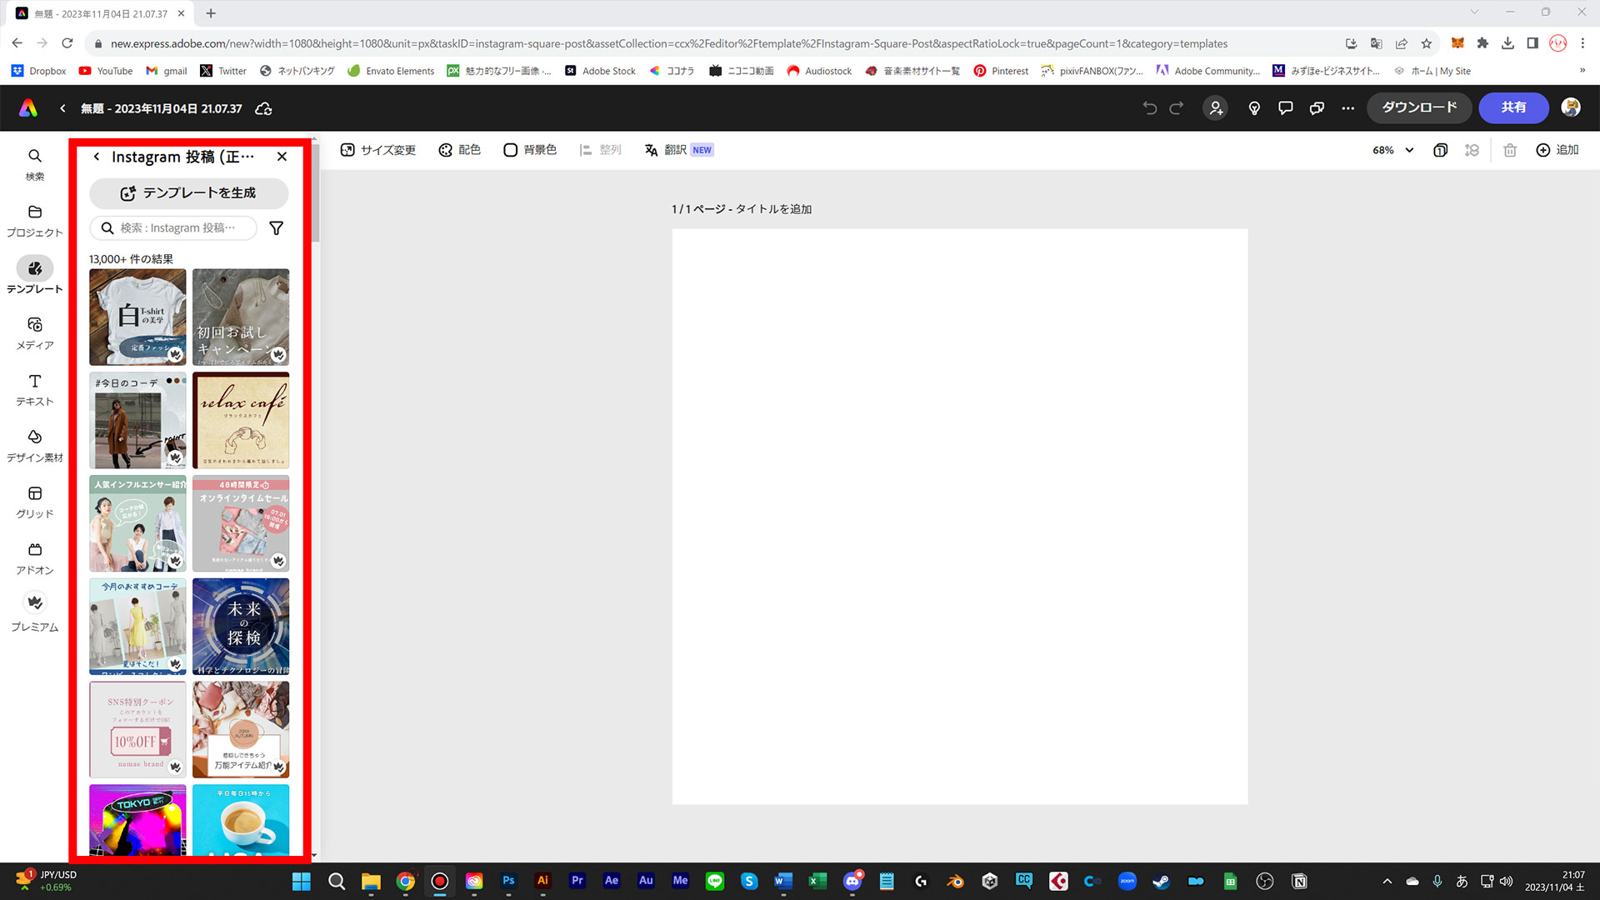Open the グリッド panel

coord(34,500)
